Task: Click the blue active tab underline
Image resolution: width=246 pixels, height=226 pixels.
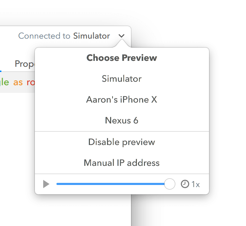Action: point(1,71)
